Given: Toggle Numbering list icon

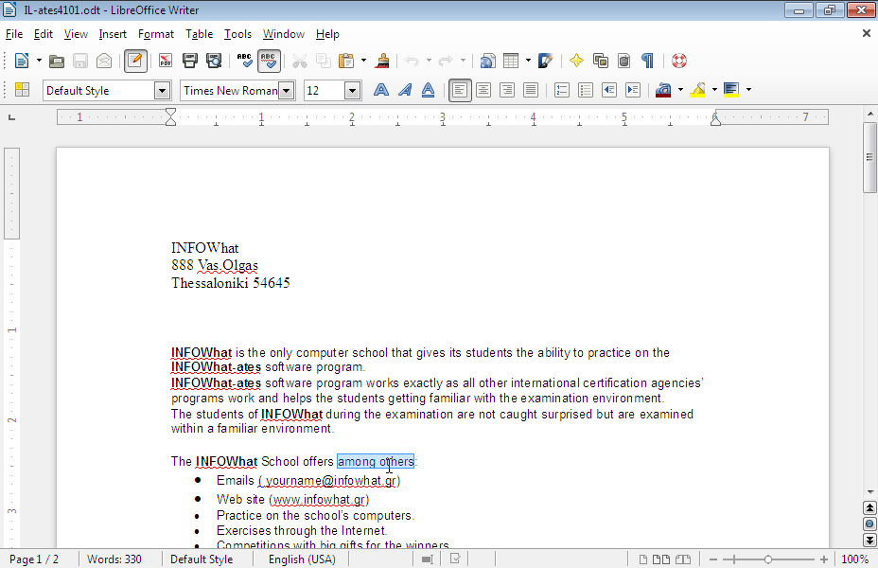Looking at the screenshot, I should (562, 90).
